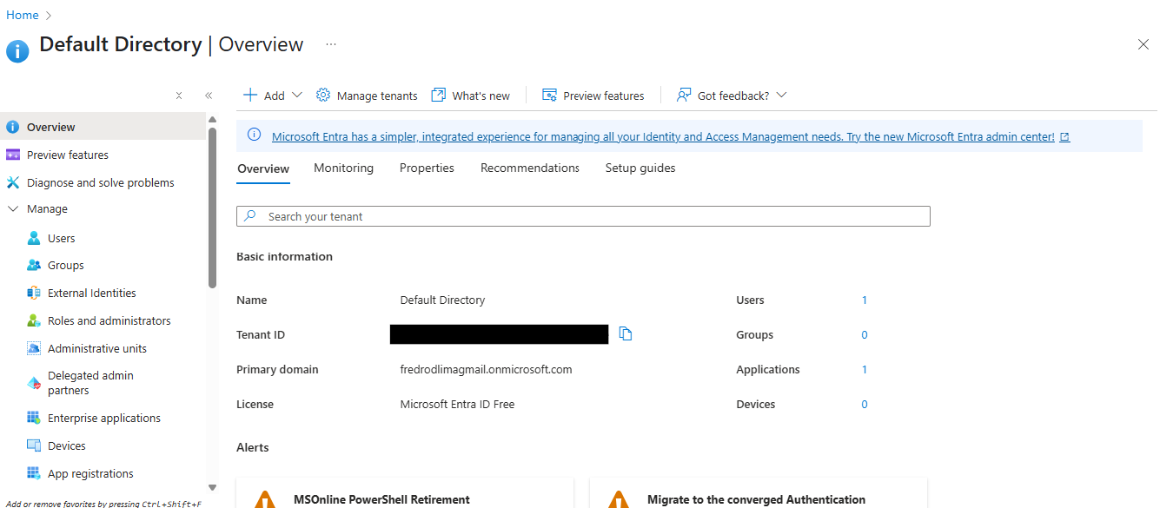The width and height of the screenshot is (1160, 508).
Task: Click Manage tenants button
Action: pyautogui.click(x=367, y=96)
